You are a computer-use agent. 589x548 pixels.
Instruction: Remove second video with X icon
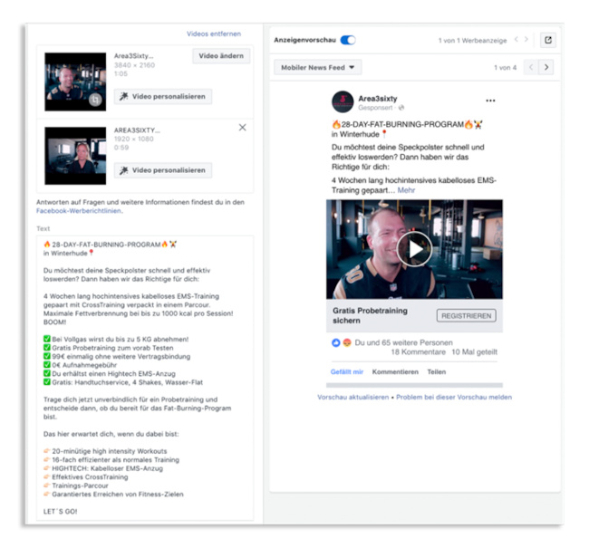243,128
